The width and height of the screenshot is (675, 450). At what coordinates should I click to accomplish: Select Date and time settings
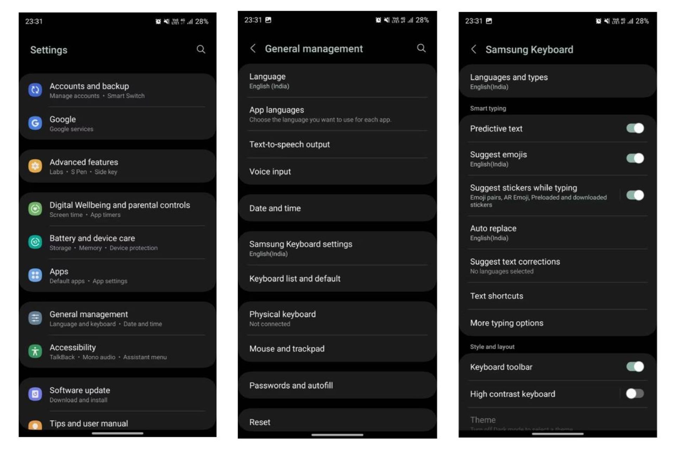[337, 208]
